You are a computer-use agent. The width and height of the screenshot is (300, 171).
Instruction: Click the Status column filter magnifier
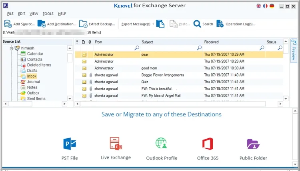pos(280,48)
